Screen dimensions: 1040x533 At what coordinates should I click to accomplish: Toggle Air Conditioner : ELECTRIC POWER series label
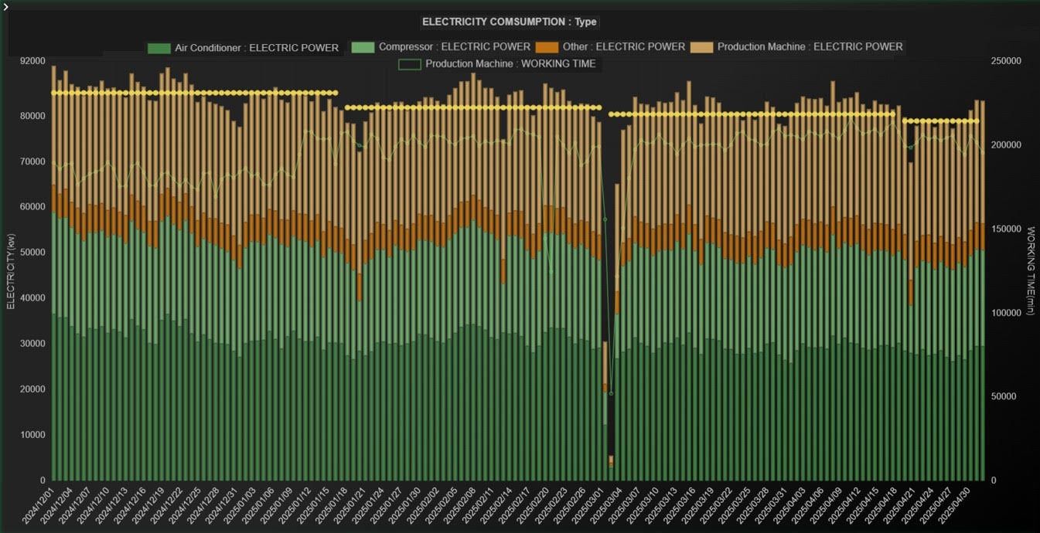[x=257, y=48]
